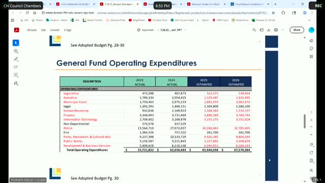Open the zoom magnifier tool in left toolbar
The width and height of the screenshot is (325, 183).
click(16, 51)
